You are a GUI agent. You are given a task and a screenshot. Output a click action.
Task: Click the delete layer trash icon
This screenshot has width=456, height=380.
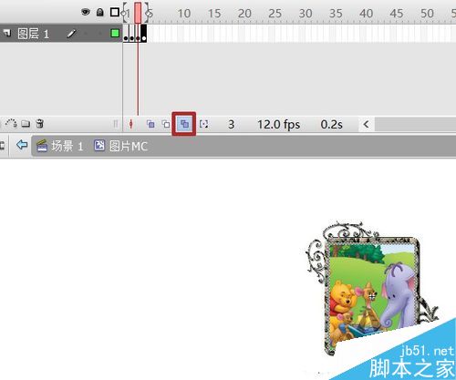[x=40, y=124]
